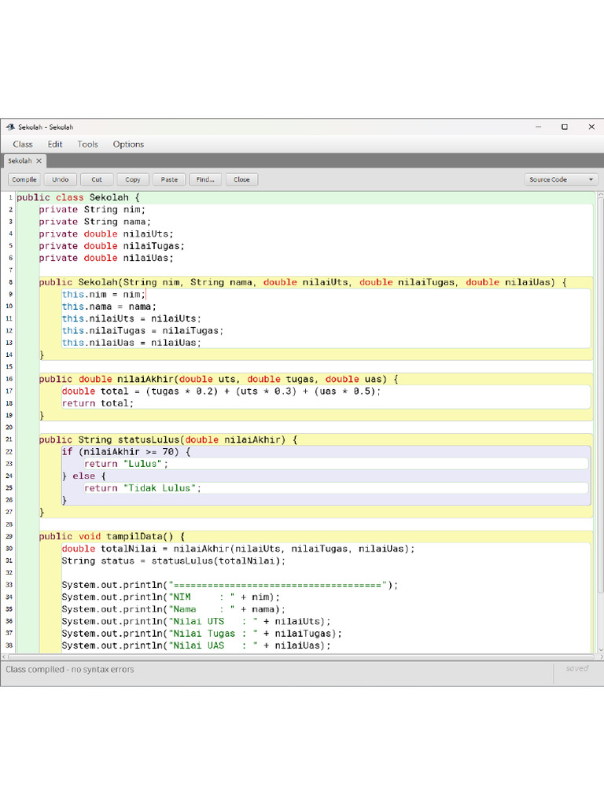Click the statusLulus method signature line

coord(168,440)
